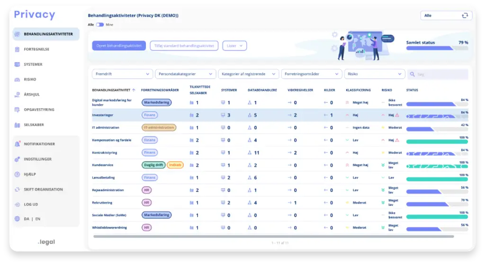Viewport: 485px width, 265px height.
Task: Click the Samlet status progress bar
Action: 437,48
